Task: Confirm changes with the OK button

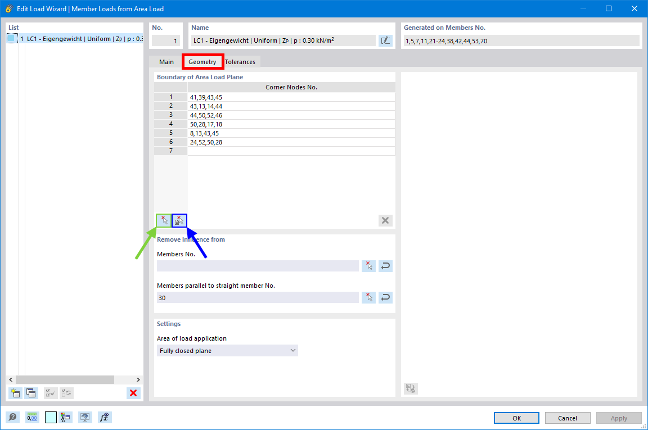Action: pyautogui.click(x=516, y=418)
